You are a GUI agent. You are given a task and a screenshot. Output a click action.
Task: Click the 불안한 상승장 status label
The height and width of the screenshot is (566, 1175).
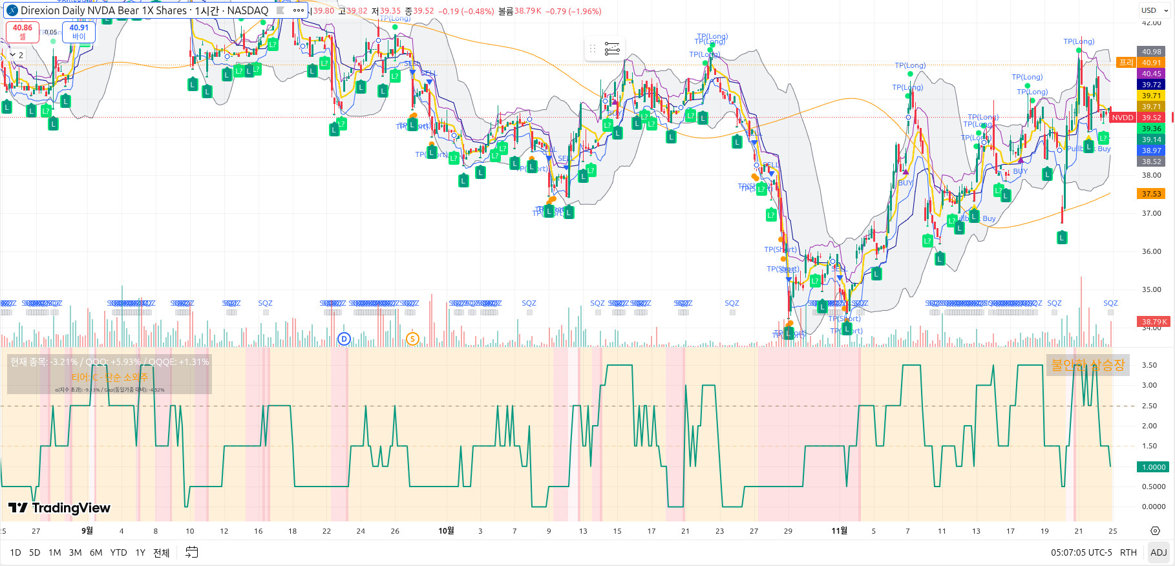1088,365
